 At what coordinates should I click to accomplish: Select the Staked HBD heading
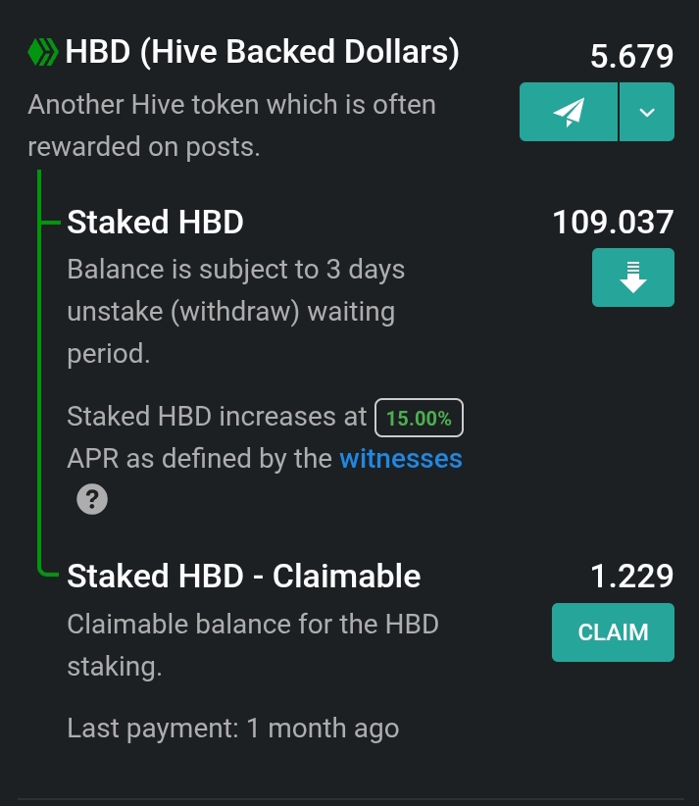[155, 222]
